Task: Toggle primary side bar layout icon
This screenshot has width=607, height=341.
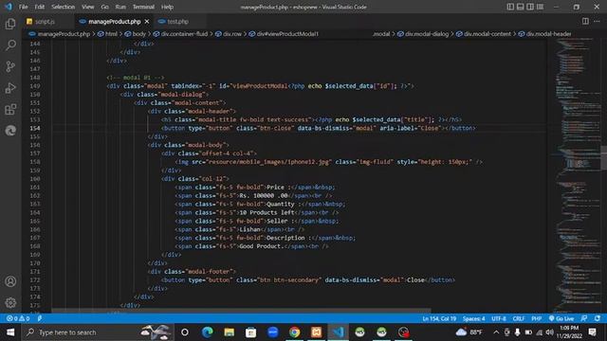Action: point(510,7)
